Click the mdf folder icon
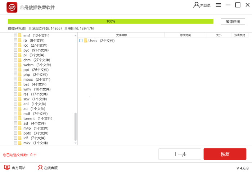 point(19,113)
